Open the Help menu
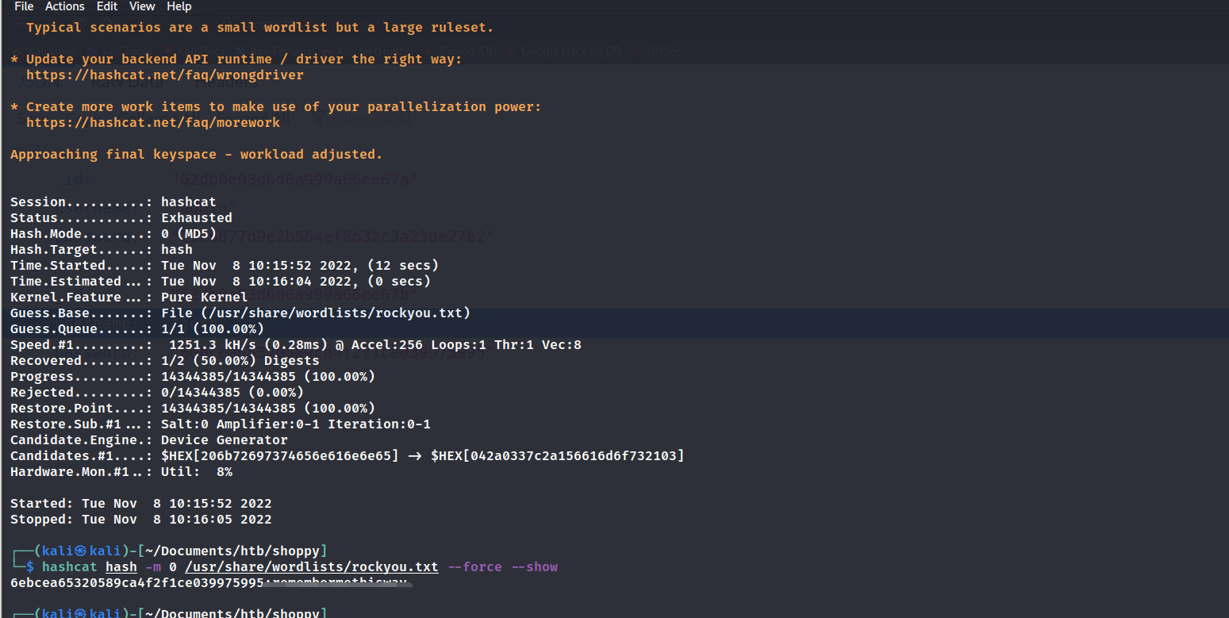This screenshot has width=1229, height=618. click(179, 6)
